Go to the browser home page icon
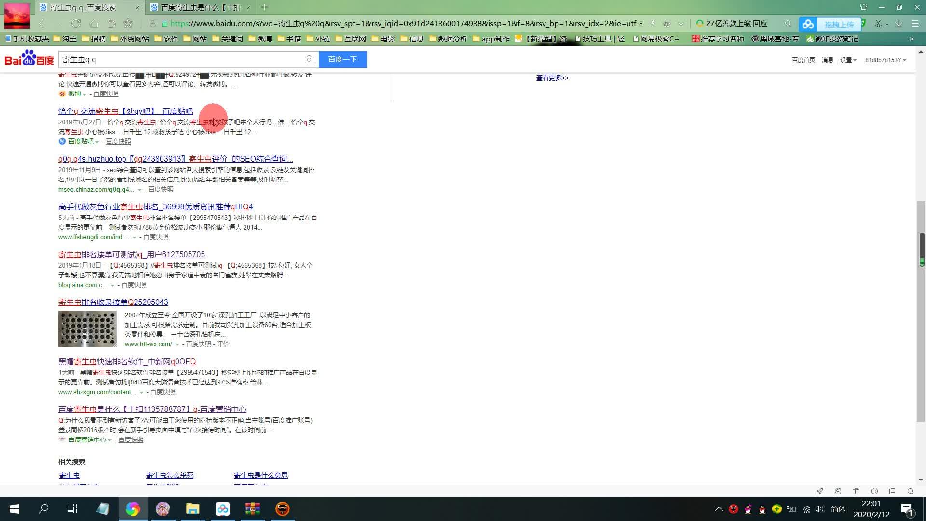The image size is (926, 521). point(94,23)
